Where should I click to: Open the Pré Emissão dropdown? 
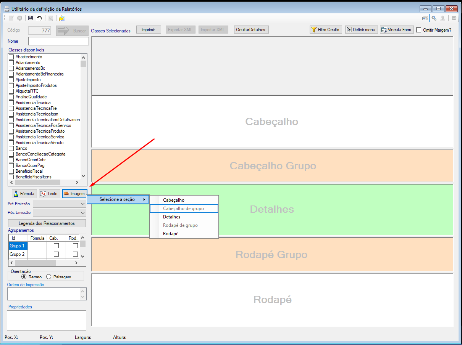[x=60, y=204]
